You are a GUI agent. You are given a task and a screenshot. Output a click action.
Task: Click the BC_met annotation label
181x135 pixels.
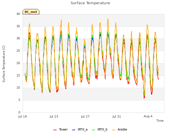point(31,12)
